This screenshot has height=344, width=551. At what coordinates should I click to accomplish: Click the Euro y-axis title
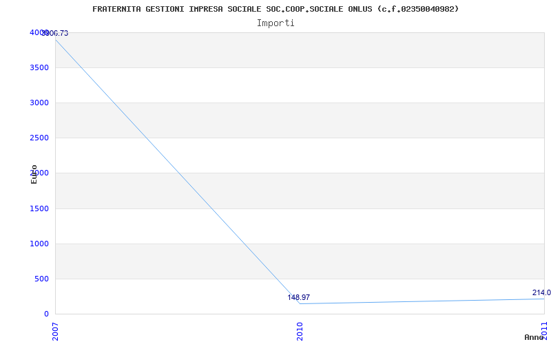(x=34, y=174)
